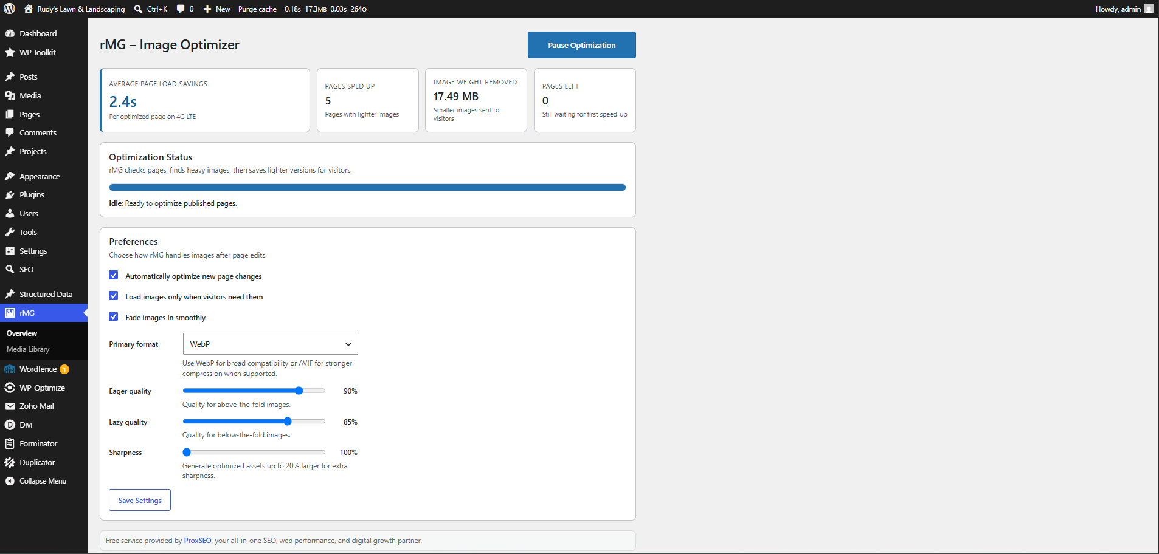Open the Plugins menu label
This screenshot has width=1159, height=554.
pyautogui.click(x=32, y=195)
